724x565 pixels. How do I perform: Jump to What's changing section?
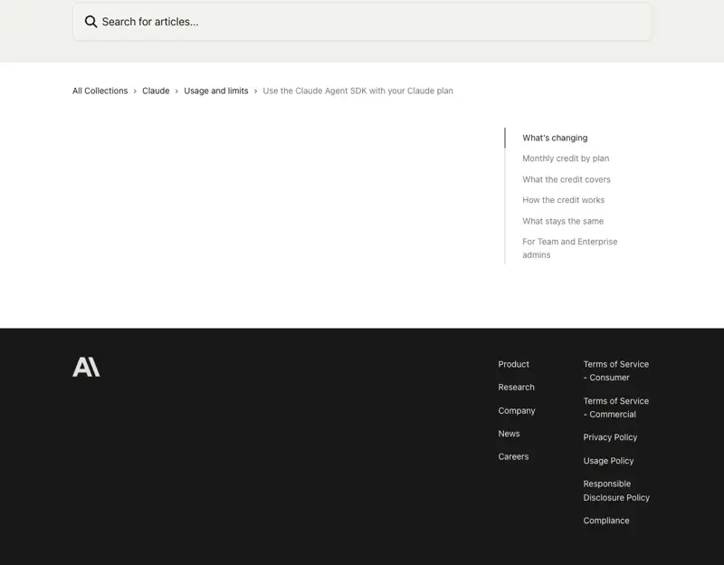555,138
